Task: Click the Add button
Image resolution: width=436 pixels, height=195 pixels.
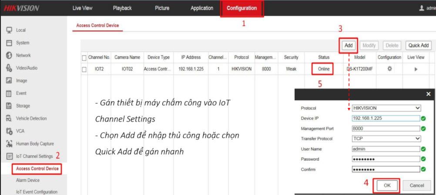Action: coord(349,45)
